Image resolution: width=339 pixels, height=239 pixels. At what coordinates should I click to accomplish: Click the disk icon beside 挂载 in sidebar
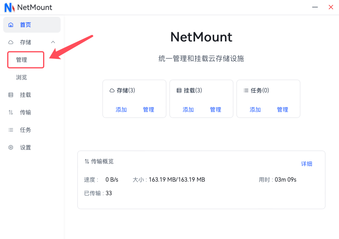[x=11, y=95]
